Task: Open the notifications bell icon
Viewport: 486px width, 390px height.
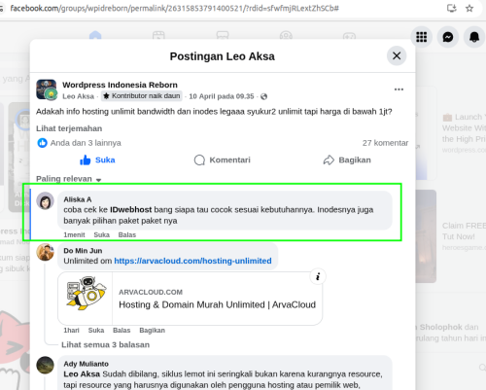Action: 474,37
